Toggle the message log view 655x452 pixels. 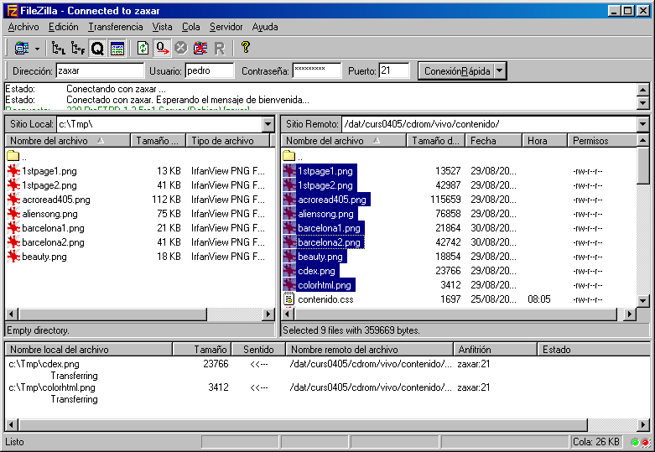117,49
